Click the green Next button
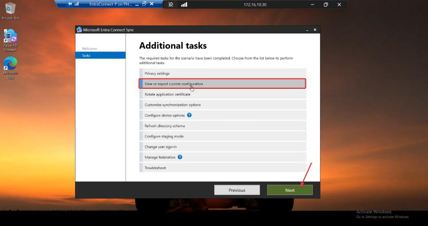The image size is (428, 226). 290,190
